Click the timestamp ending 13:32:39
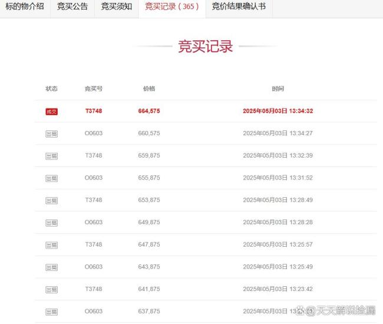Image resolution: width=383 pixels, height=324 pixels. 278,156
